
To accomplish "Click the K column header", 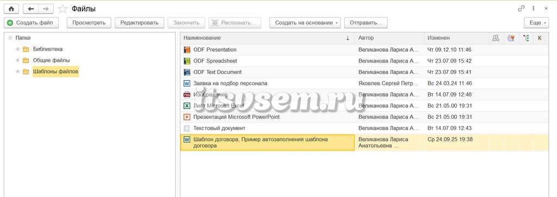I will [x=540, y=38].
